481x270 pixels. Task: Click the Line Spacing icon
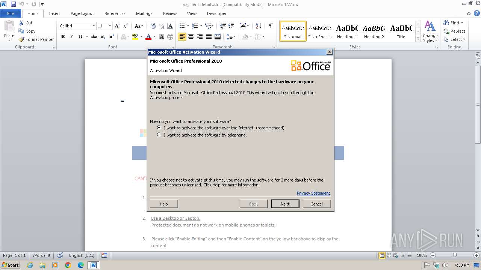click(x=230, y=37)
